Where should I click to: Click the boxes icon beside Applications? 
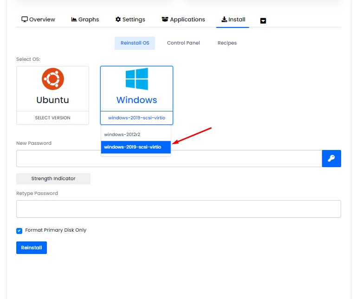[x=165, y=19]
